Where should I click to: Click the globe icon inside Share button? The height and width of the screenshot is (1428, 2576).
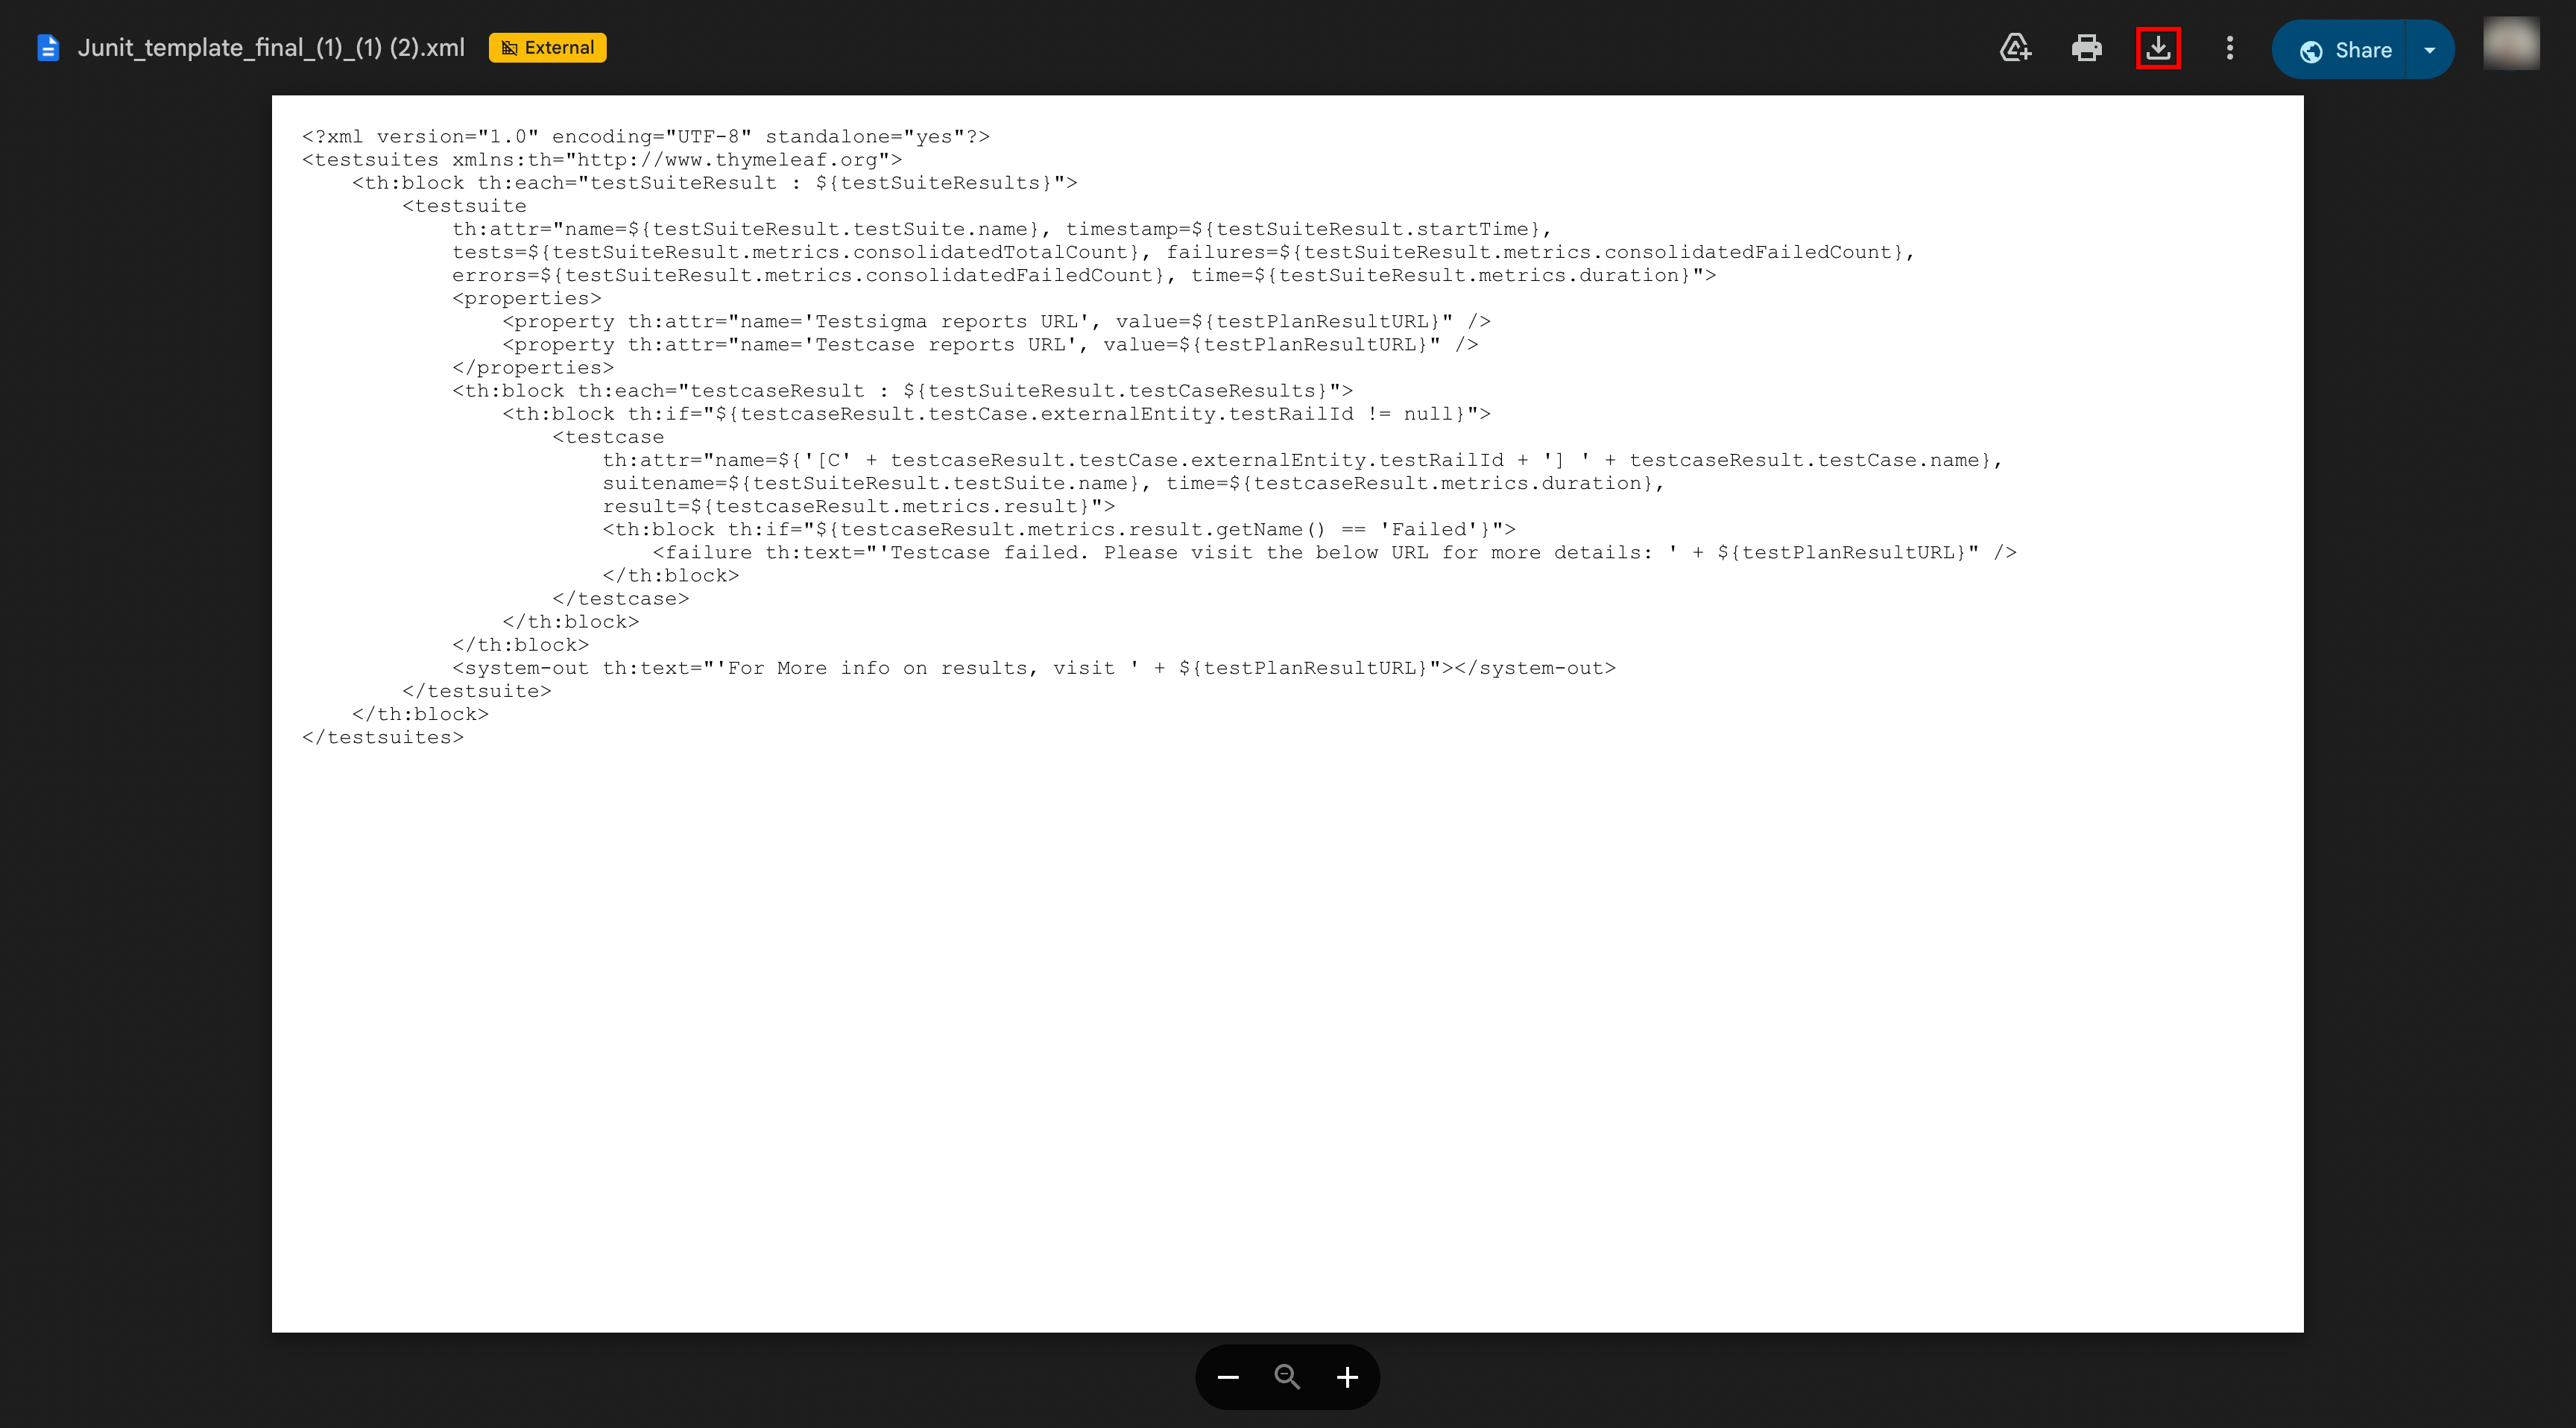[2310, 49]
